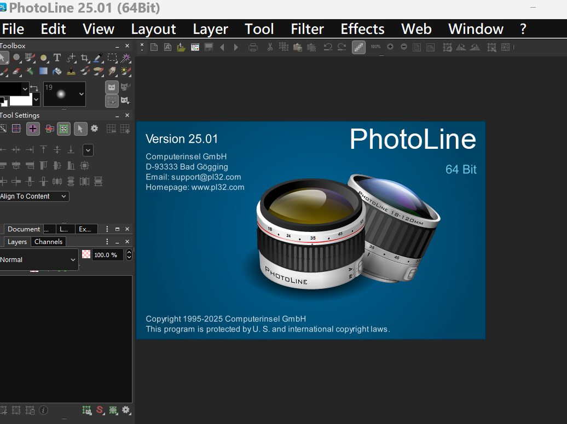Select the Magic Wand tool
This screenshot has height=424, width=567.
[x=126, y=58]
